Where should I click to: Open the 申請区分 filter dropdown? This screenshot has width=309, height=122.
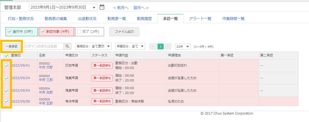pyautogui.click(x=130, y=46)
